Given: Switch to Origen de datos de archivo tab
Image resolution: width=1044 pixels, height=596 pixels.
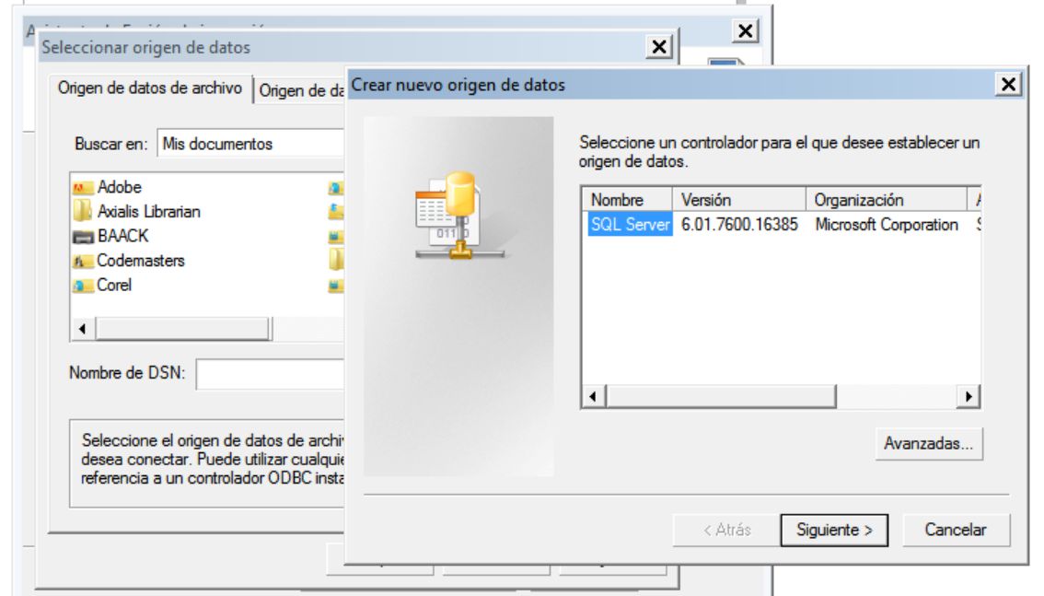Looking at the screenshot, I should click(150, 89).
